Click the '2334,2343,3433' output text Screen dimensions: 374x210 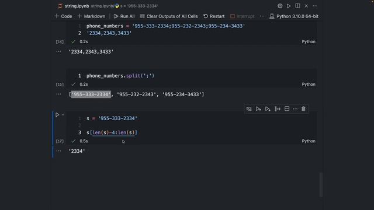coord(91,52)
